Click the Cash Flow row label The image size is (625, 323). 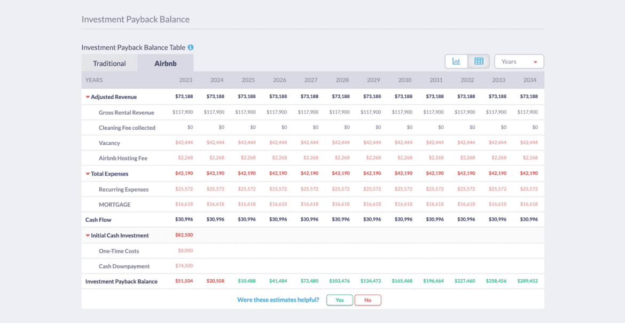98,220
